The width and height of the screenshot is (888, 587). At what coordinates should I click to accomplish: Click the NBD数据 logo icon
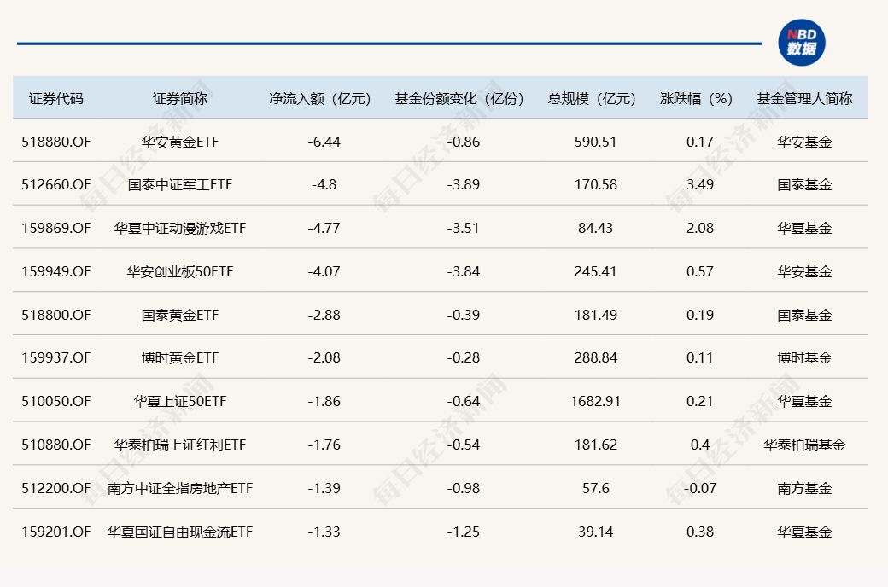pyautogui.click(x=801, y=42)
